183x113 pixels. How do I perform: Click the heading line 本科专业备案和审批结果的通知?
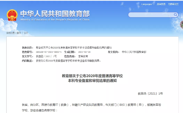click(92, 81)
